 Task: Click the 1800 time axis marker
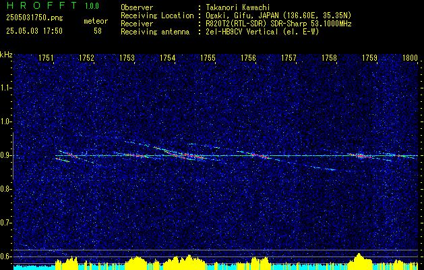[x=411, y=58]
